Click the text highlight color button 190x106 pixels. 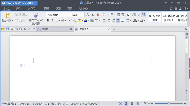80,21
